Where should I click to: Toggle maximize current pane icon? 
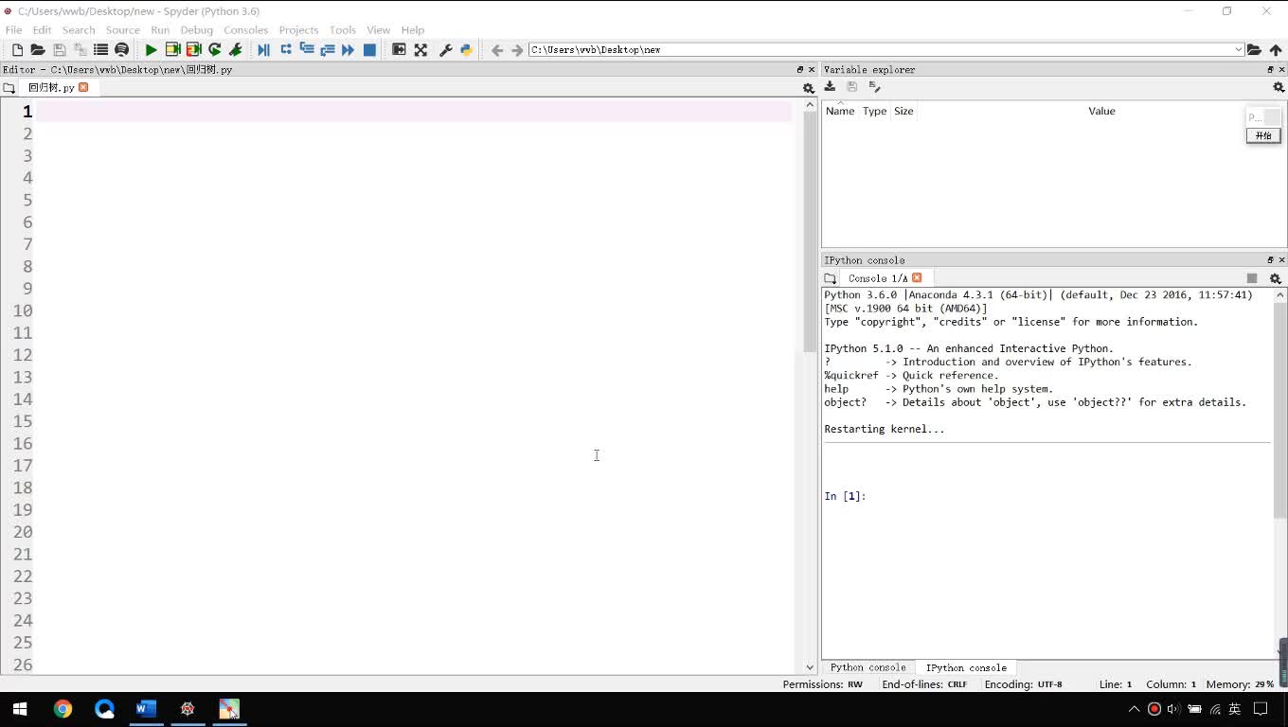399,50
